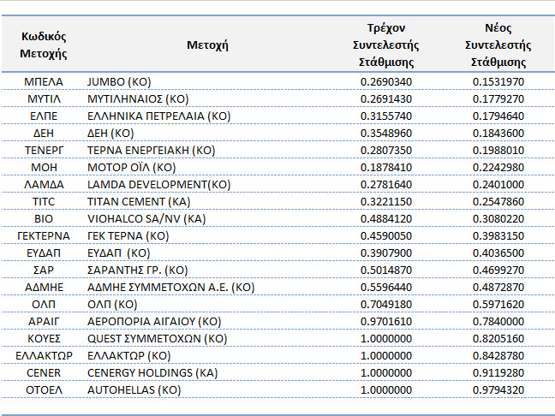Select the ΕΛΛΗΝΙΚΑ ΠΕΤΡΕΛΑΙΑ (ΚΟ) cell

(x=158, y=116)
